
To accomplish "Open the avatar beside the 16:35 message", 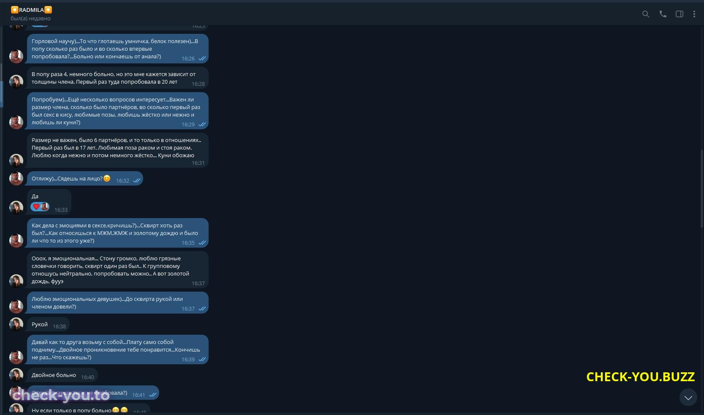I will [x=16, y=240].
